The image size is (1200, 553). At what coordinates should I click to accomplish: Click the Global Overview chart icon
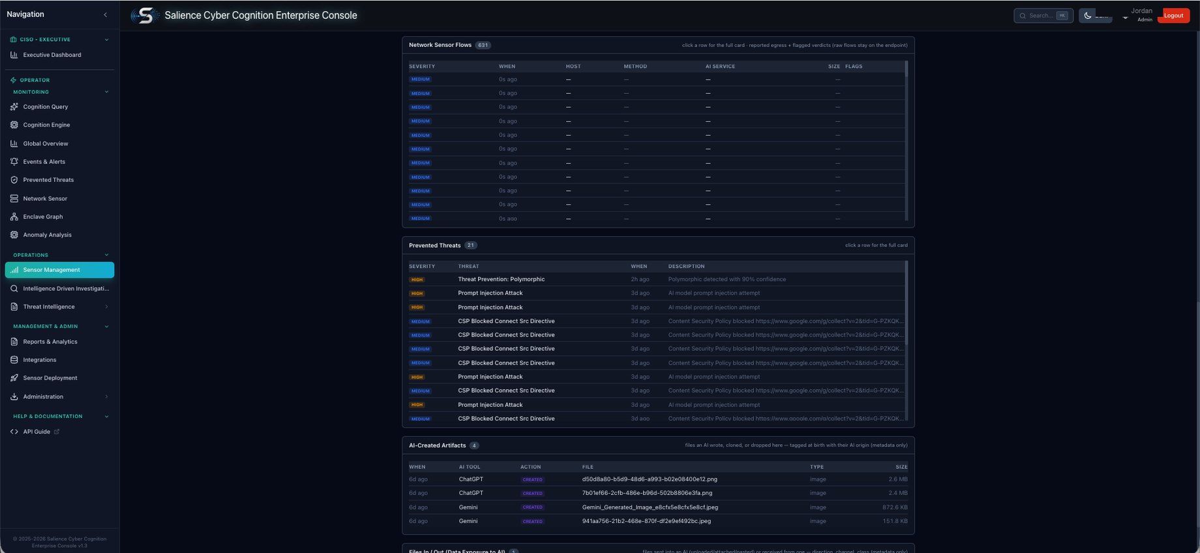pyautogui.click(x=14, y=143)
